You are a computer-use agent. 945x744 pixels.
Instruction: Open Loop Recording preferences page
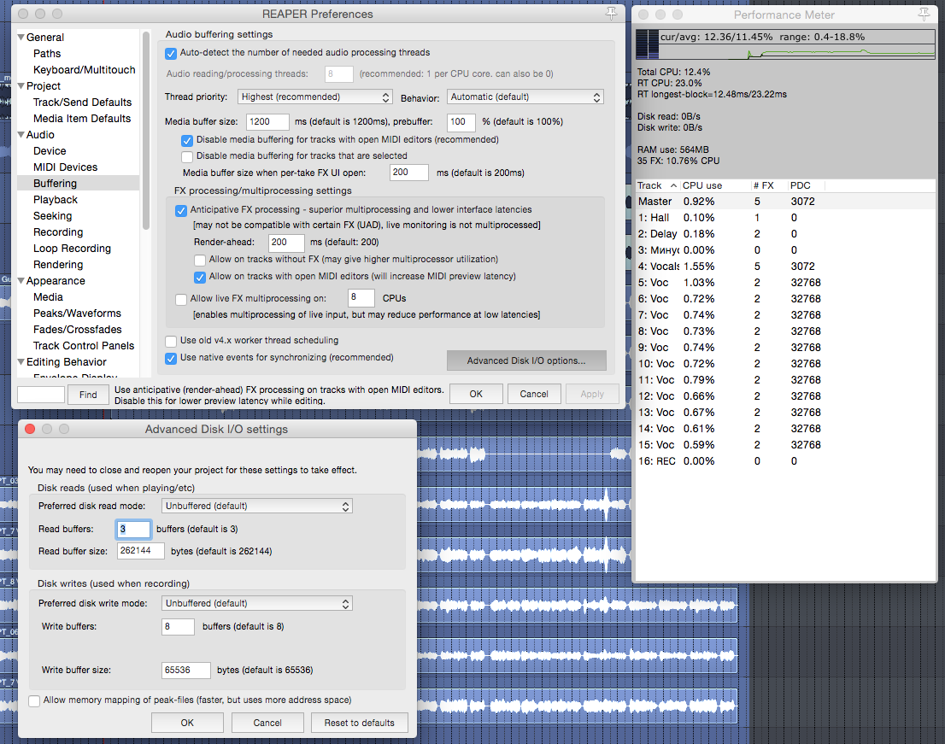(x=72, y=249)
